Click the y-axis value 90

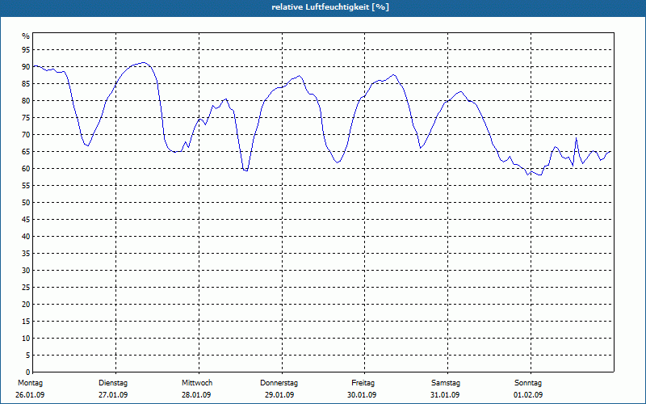point(26,67)
